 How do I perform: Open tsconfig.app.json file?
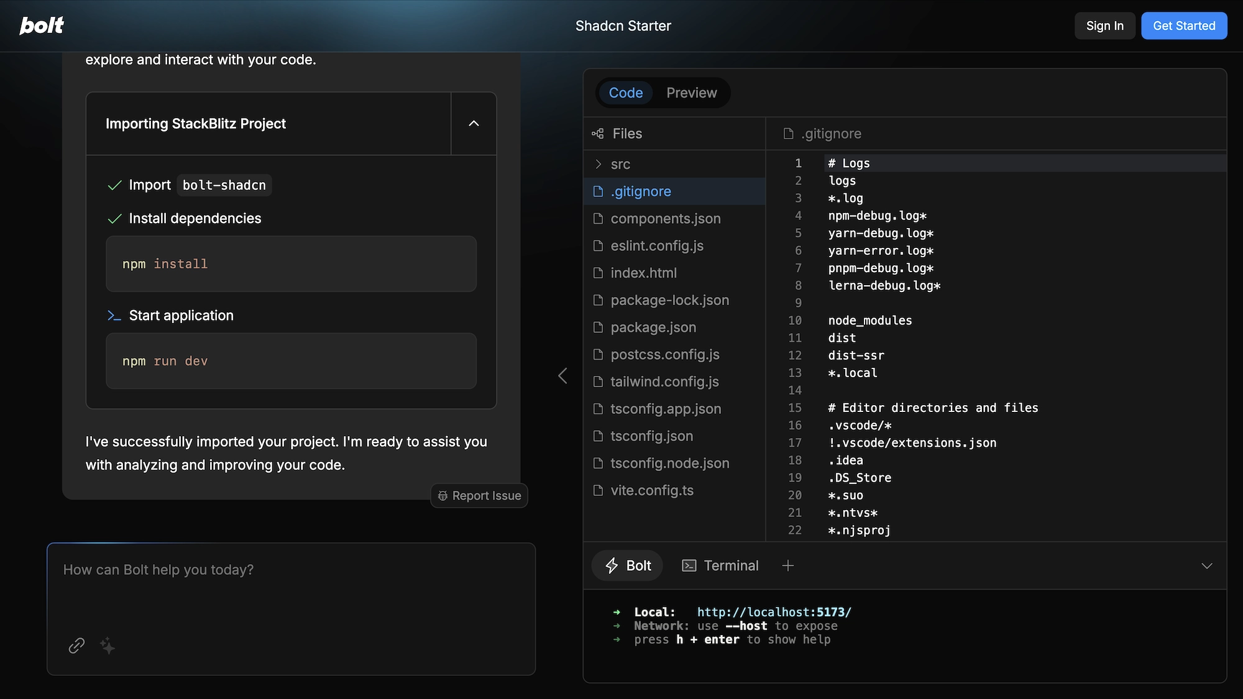click(674, 409)
